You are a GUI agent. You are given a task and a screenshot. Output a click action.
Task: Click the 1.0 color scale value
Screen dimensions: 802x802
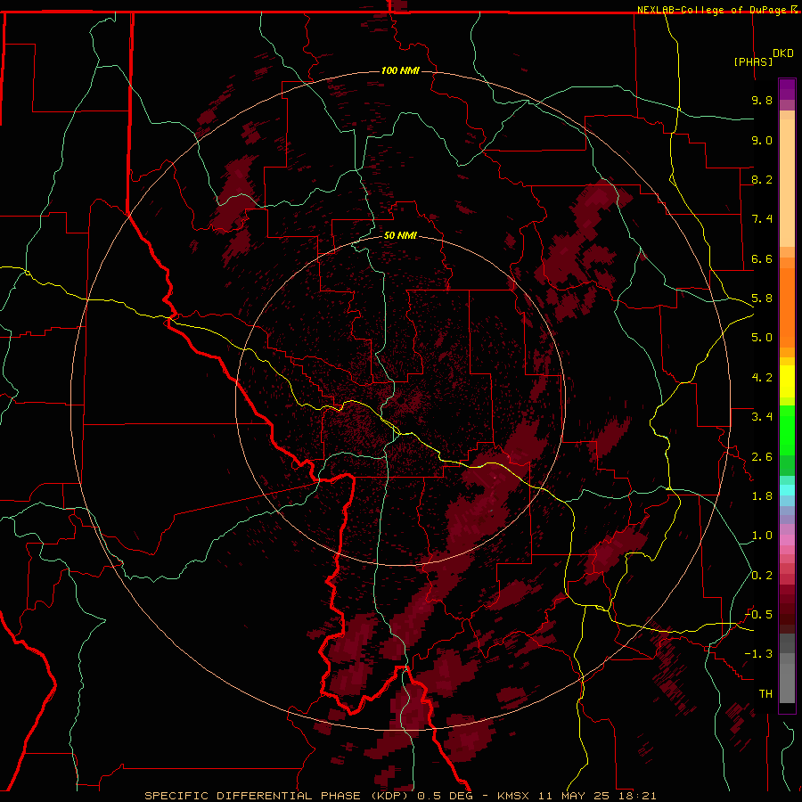click(762, 536)
